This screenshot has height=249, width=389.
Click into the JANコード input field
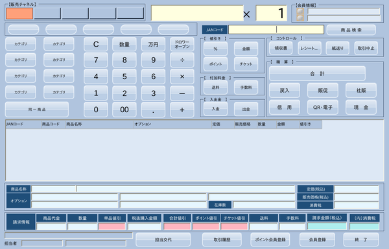(276, 30)
